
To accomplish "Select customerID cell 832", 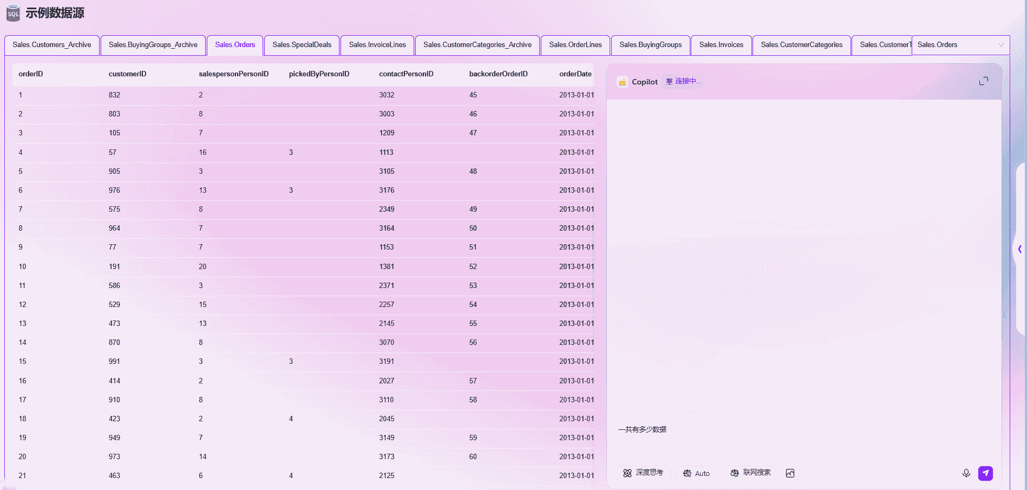I will [114, 95].
